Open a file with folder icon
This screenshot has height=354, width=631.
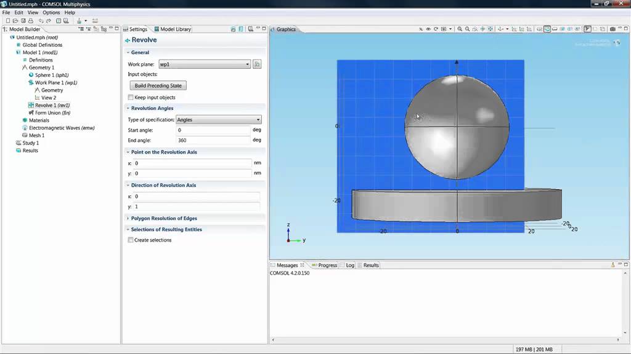[x=15, y=20]
